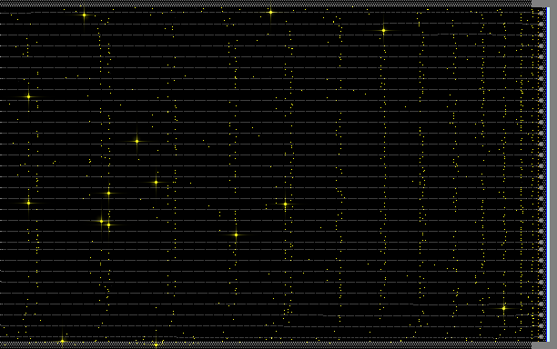Image resolution: width=557 pixels, height=349 pixels.
Task: Click the upper star marker near the left edge
Action: pos(29,96)
